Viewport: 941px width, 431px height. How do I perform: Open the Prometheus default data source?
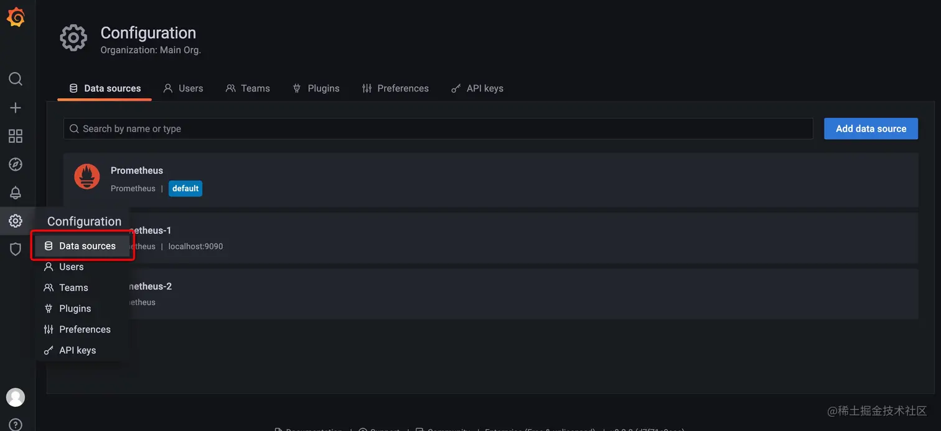490,179
